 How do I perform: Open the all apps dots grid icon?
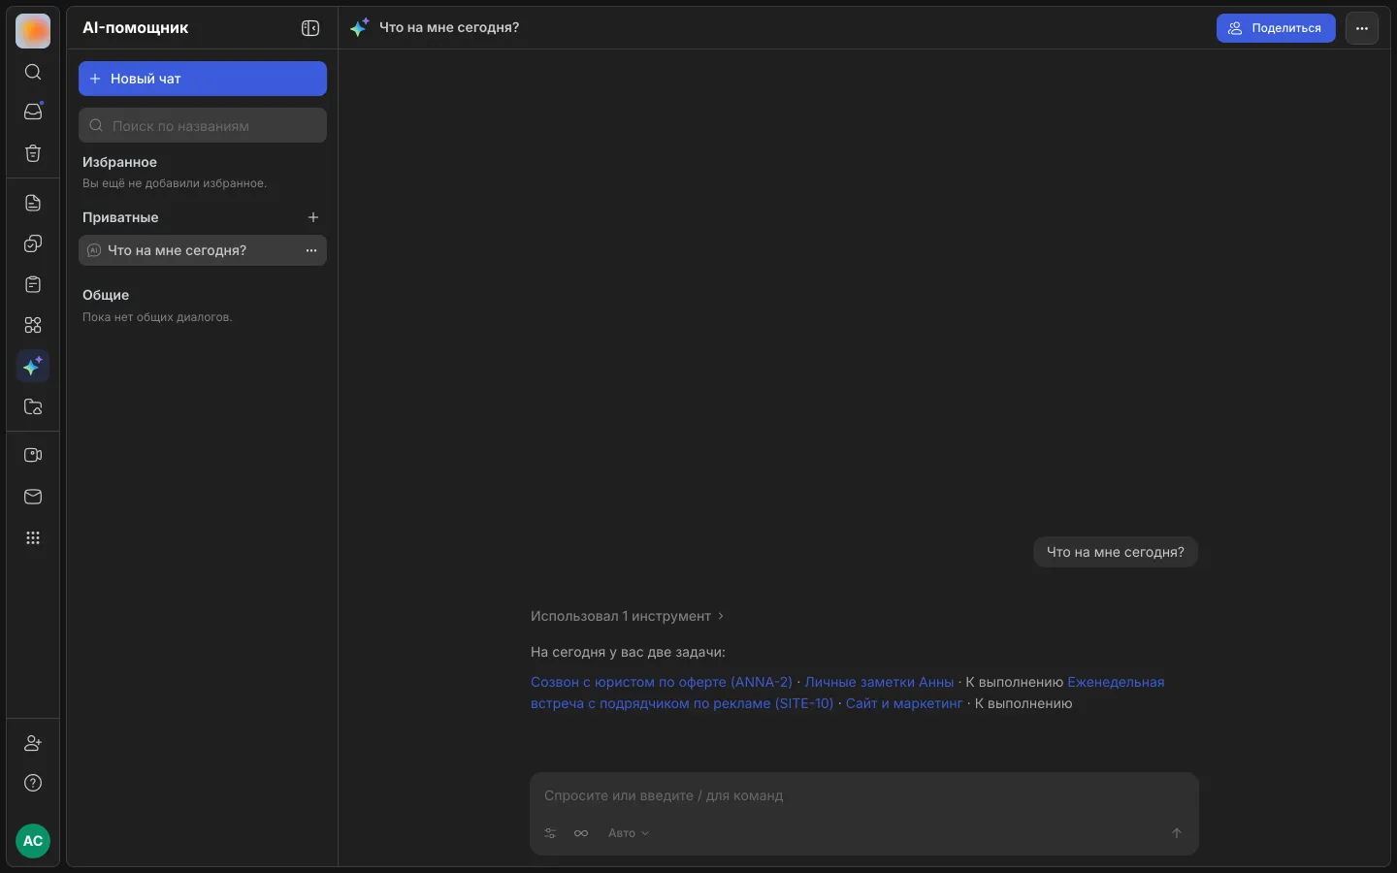33,538
